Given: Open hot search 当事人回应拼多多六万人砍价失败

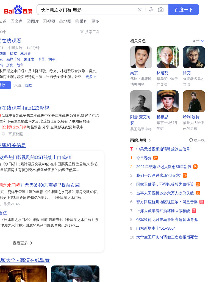Looking at the screenshot, I should click(x=165, y=193).
